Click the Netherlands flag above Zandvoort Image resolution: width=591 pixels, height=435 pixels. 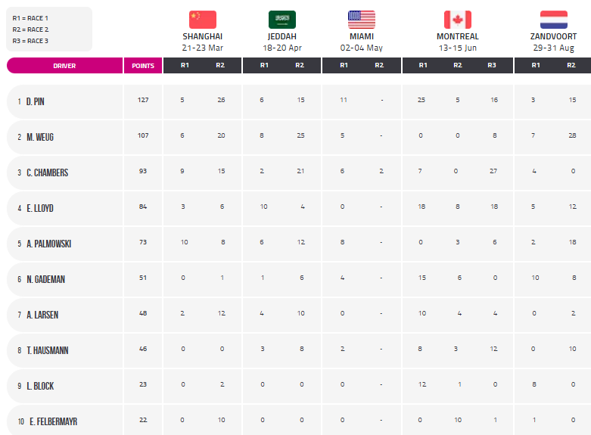554,20
